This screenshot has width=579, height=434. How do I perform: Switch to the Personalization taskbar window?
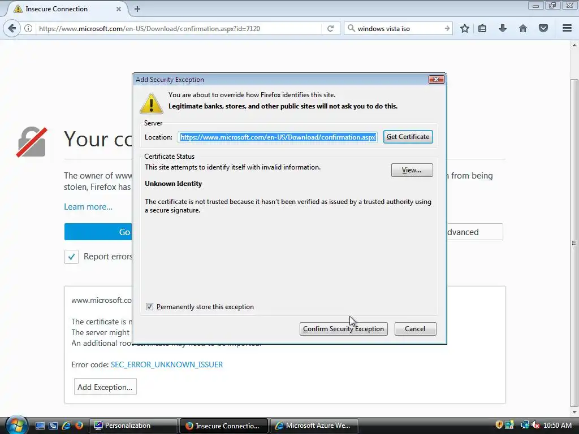click(x=133, y=426)
